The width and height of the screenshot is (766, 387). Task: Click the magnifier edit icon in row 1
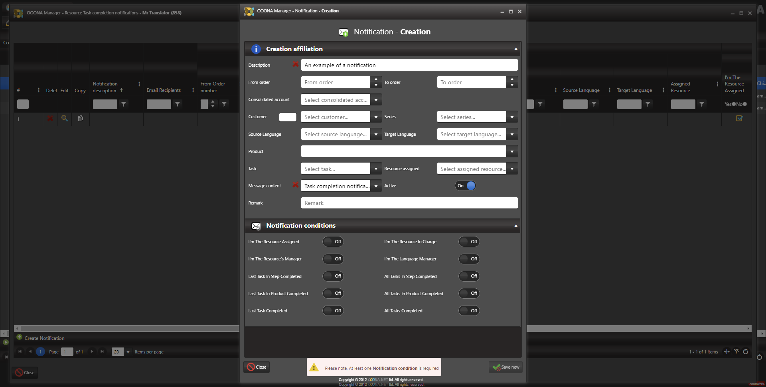pos(64,118)
